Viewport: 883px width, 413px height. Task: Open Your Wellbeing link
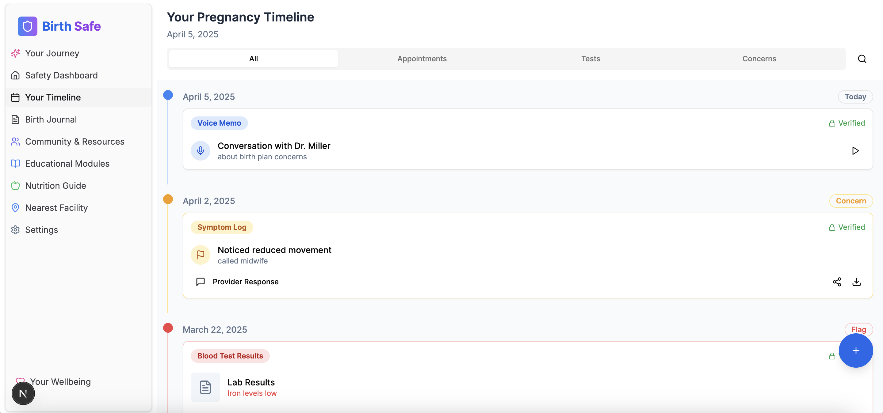point(60,381)
